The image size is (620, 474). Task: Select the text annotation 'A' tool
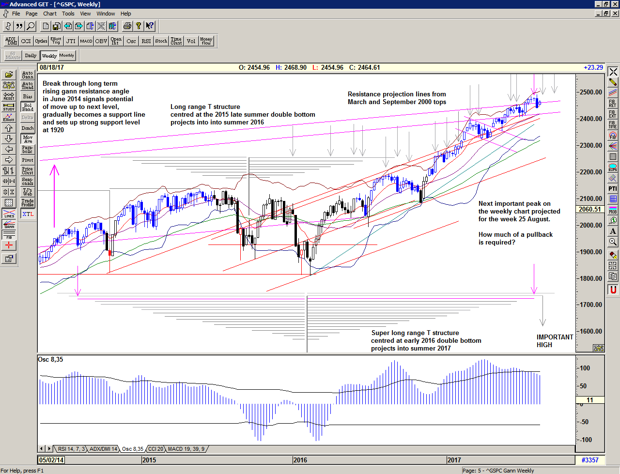pos(613,231)
